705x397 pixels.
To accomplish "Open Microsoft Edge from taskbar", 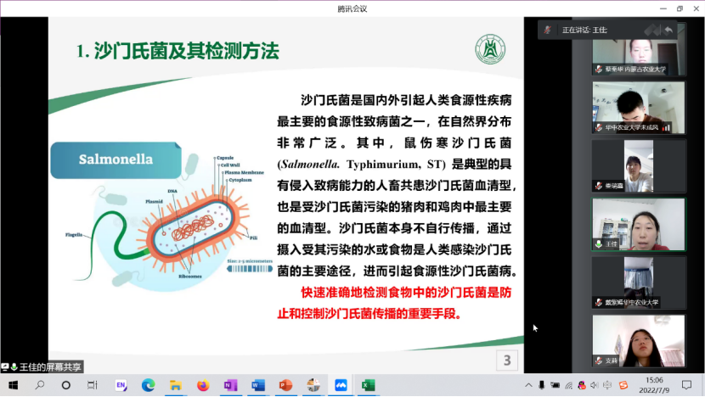I will [x=148, y=385].
